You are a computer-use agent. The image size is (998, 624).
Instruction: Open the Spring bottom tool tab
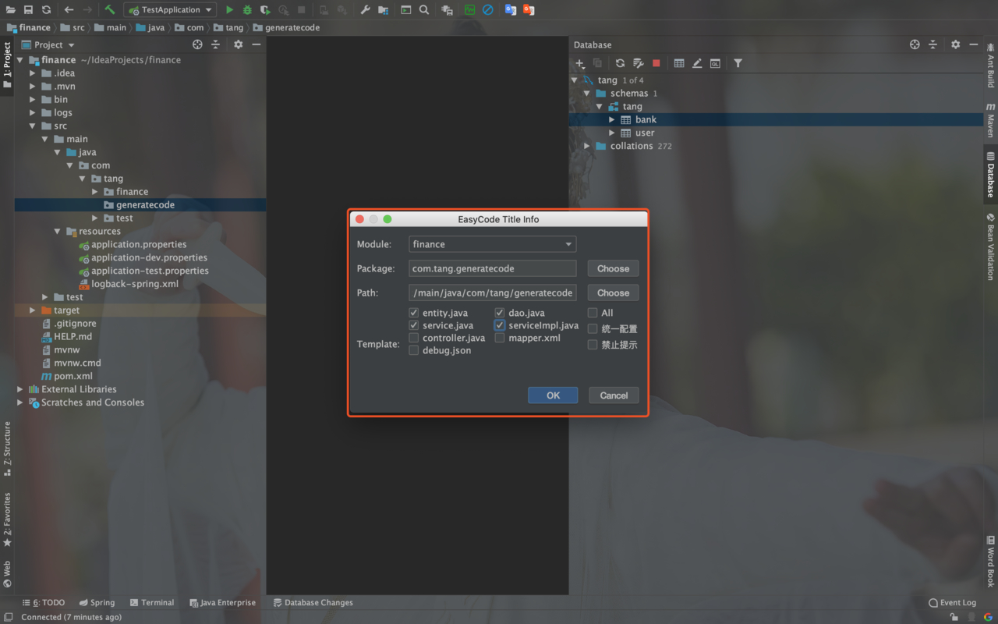point(96,602)
